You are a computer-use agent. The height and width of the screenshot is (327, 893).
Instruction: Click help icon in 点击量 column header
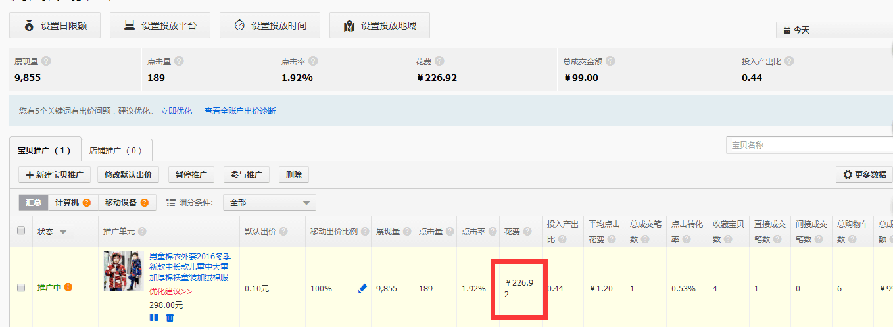449,232
